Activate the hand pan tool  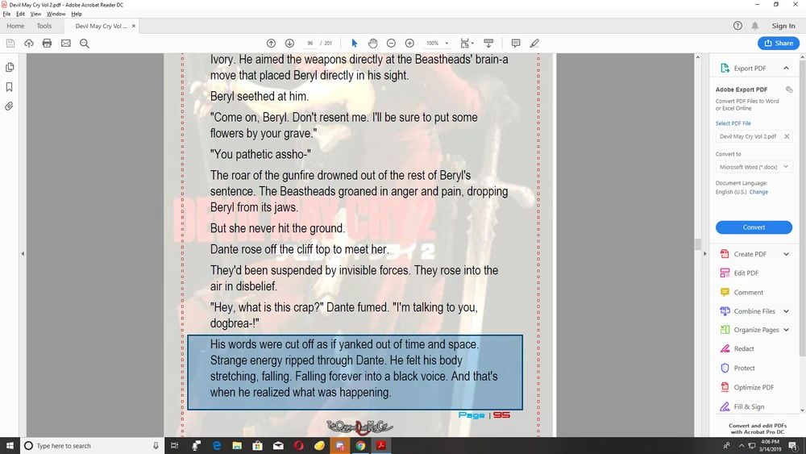372,44
